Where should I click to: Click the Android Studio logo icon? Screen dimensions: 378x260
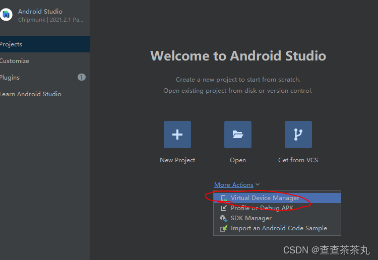pos(6,15)
